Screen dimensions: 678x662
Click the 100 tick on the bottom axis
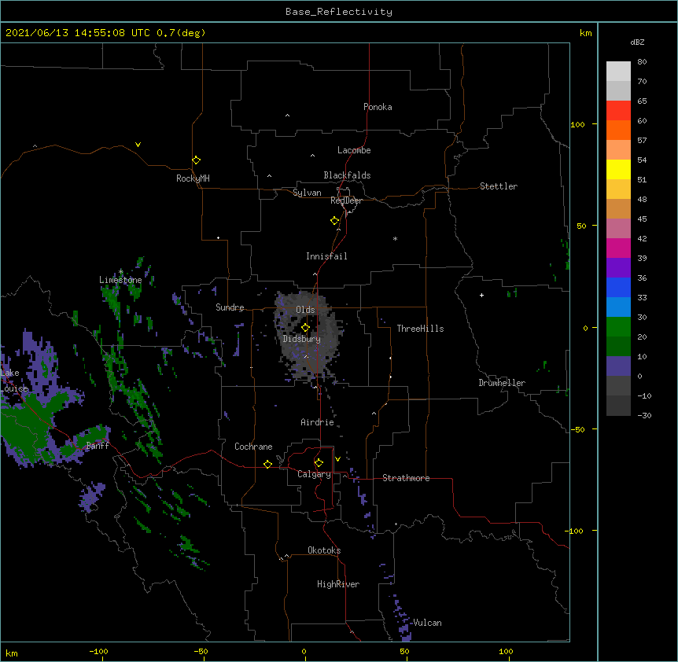pos(506,651)
